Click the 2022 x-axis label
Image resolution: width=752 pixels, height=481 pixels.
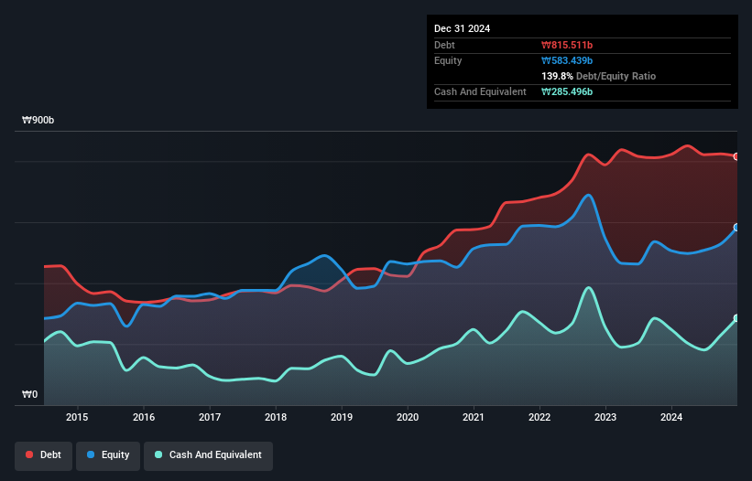[x=539, y=417]
